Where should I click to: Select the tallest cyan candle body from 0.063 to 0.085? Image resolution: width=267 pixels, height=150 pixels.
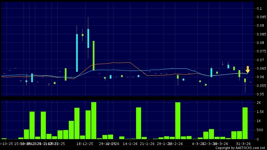(77, 53)
